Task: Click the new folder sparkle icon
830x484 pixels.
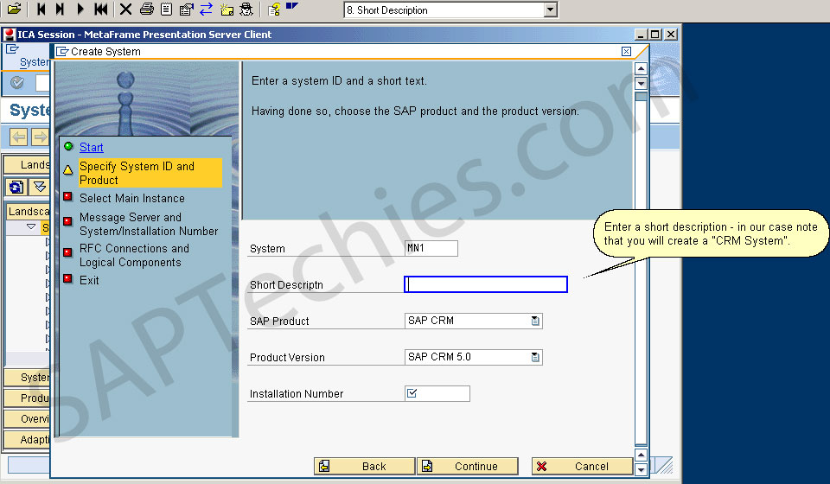Action: click(227, 9)
